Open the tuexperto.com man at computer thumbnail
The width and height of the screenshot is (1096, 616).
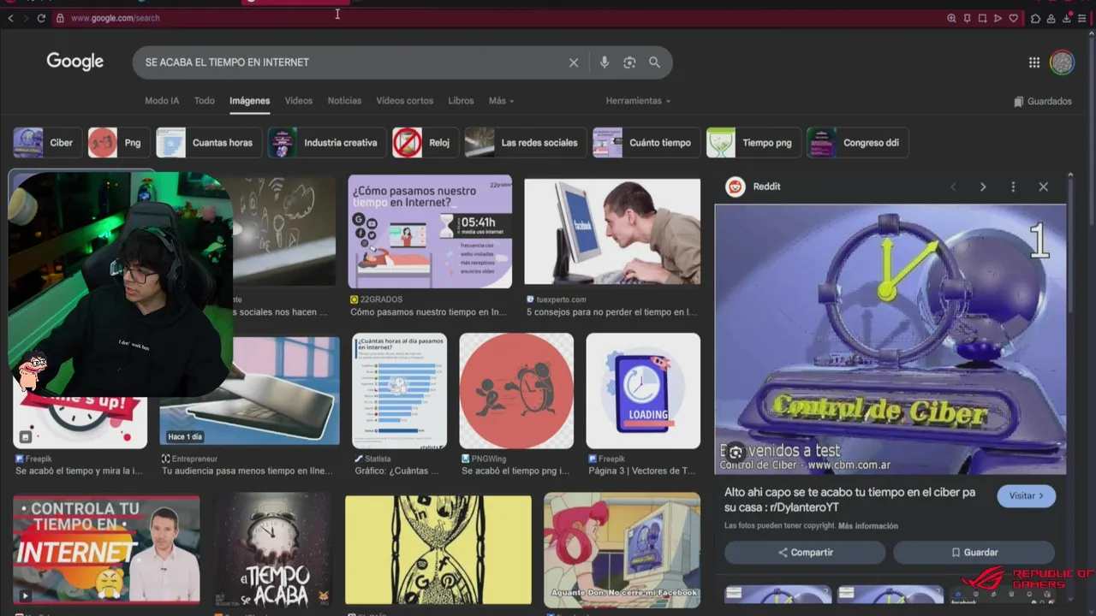[612, 232]
